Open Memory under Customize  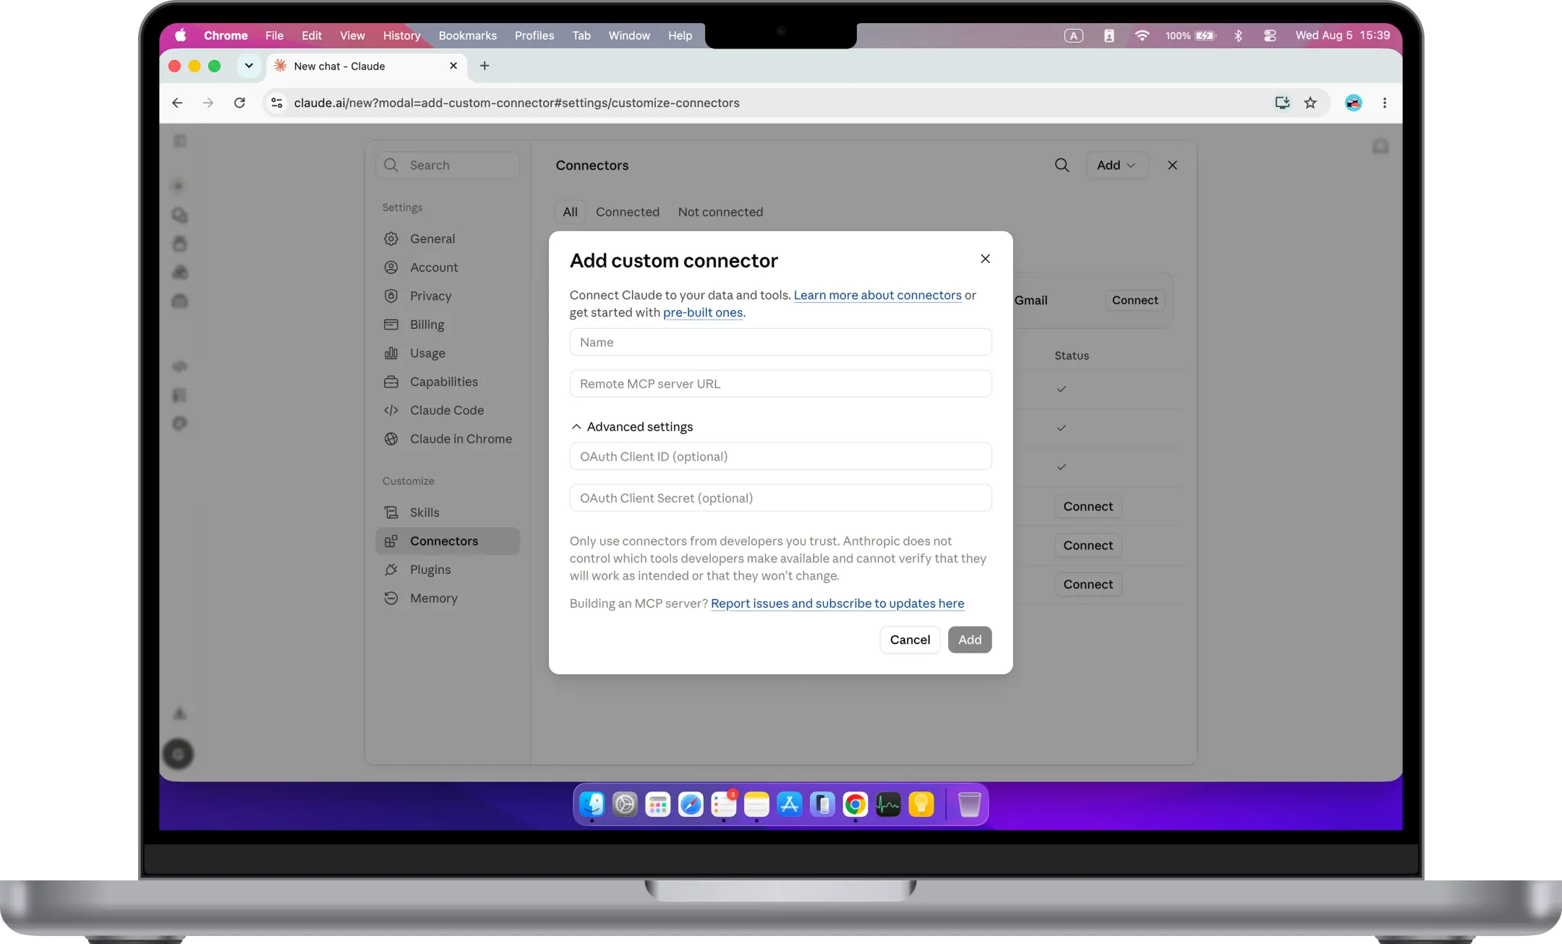coord(447,598)
